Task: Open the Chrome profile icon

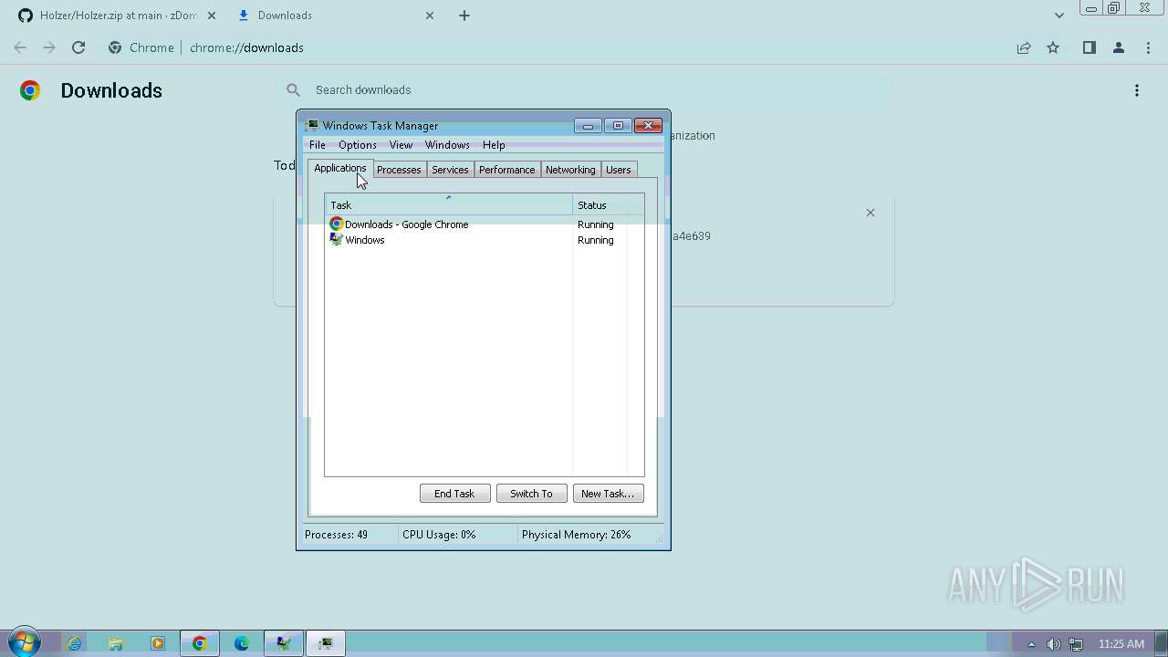Action: 1118,47
